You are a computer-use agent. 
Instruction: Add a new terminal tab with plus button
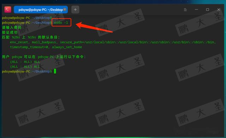point(75,10)
